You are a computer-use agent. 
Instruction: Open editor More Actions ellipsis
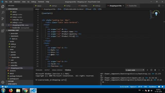[163, 6]
